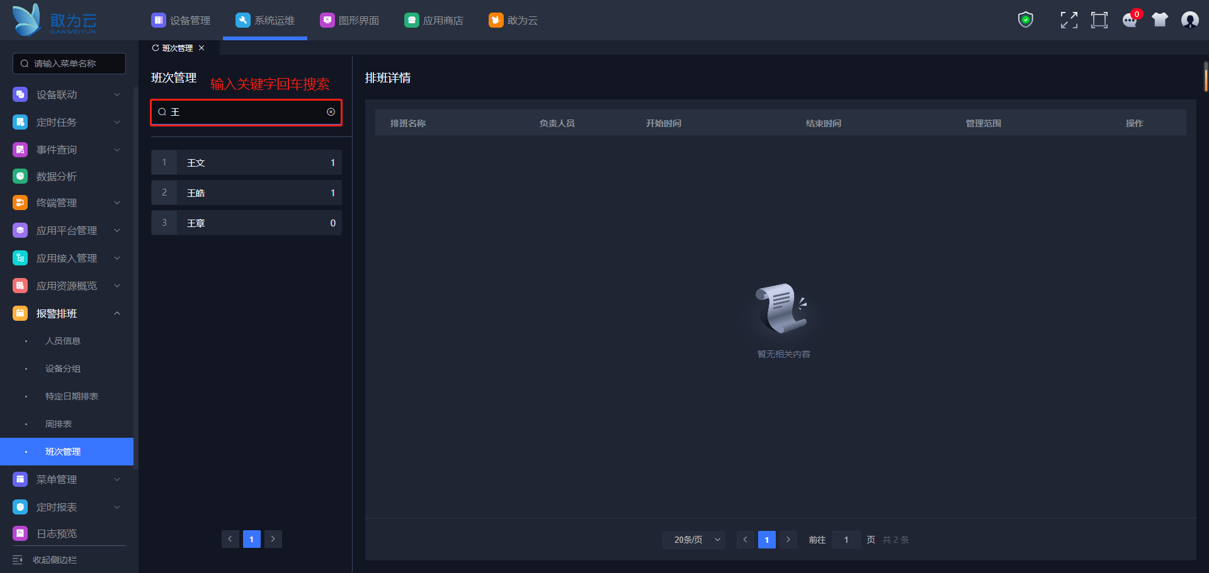The width and height of the screenshot is (1209, 573).
Task: Switch to the 敢为云 top tab
Action: [513, 20]
